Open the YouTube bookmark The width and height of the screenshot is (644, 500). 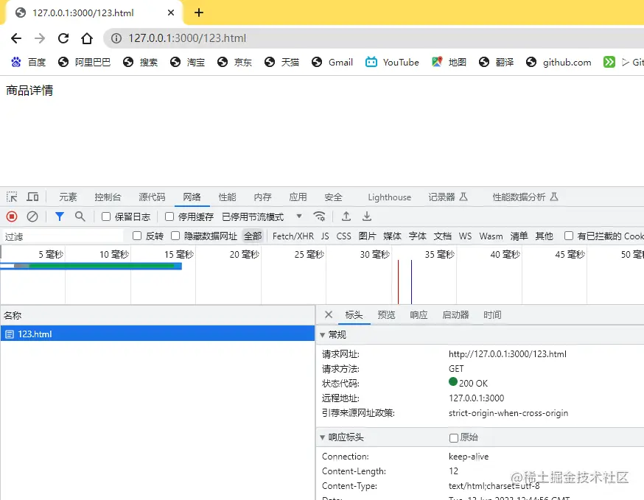[x=392, y=62]
